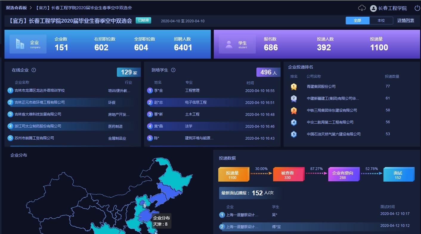This screenshot has width=421, height=234.
Task: Click the student person icon
Action: pyautogui.click(x=229, y=44)
